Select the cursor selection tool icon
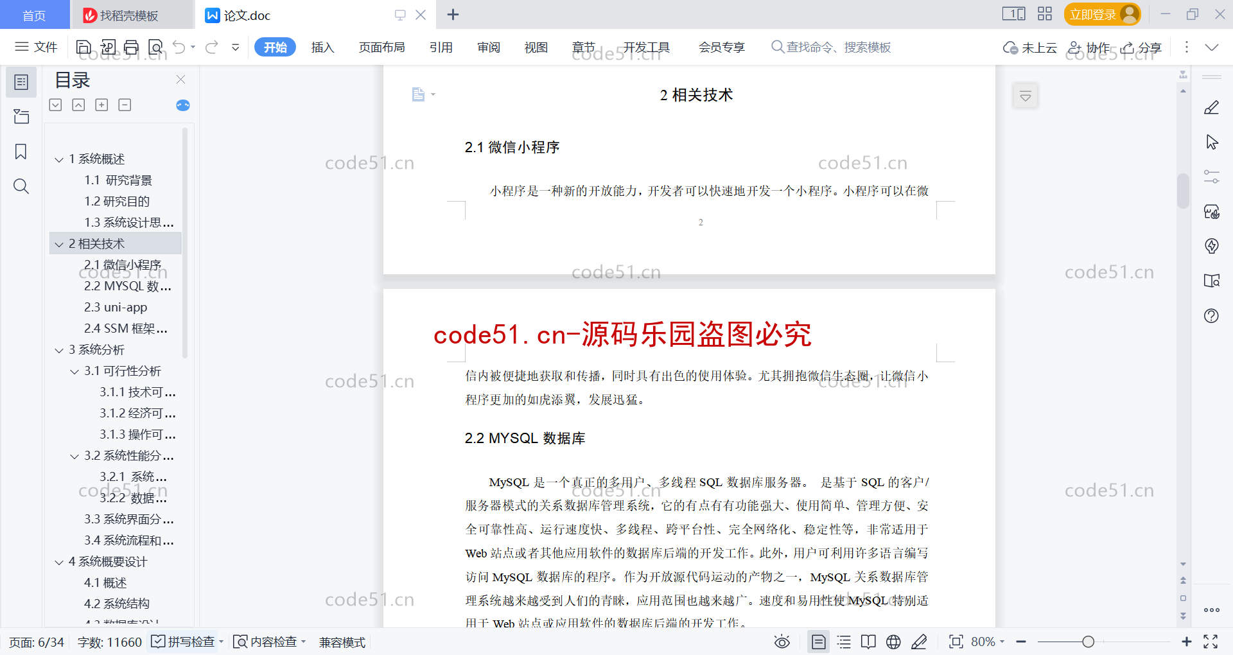 click(1211, 142)
